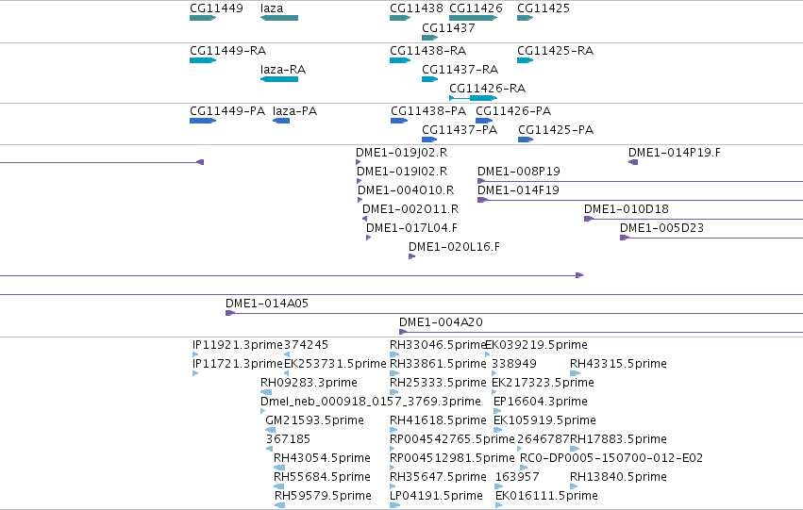The height and width of the screenshot is (510, 803).
Task: Select the Dmel_neb_000918_0157_3769.3prime EST label
Action: tap(371, 402)
